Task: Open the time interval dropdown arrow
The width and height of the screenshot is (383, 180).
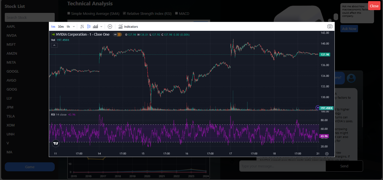Action: click(74, 27)
